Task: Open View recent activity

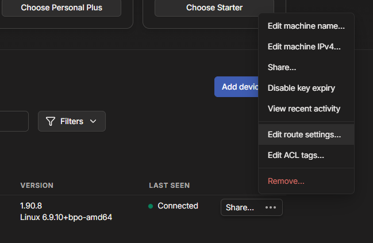Action: point(303,109)
